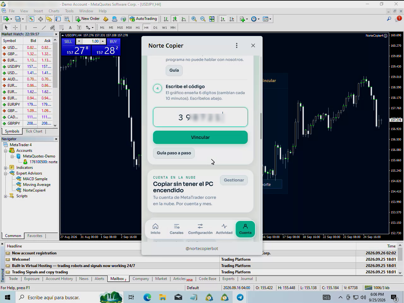
Task: Open the Data Window crosshair icon
Action: [40, 19]
